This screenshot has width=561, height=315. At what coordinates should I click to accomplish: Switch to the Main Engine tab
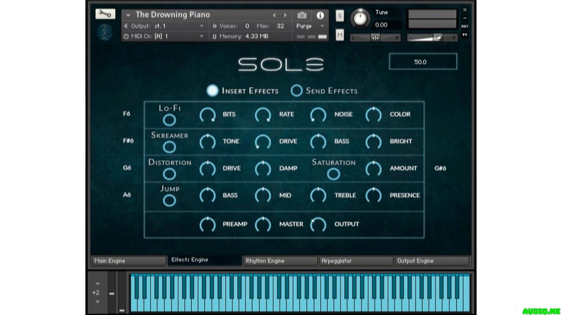tap(129, 261)
